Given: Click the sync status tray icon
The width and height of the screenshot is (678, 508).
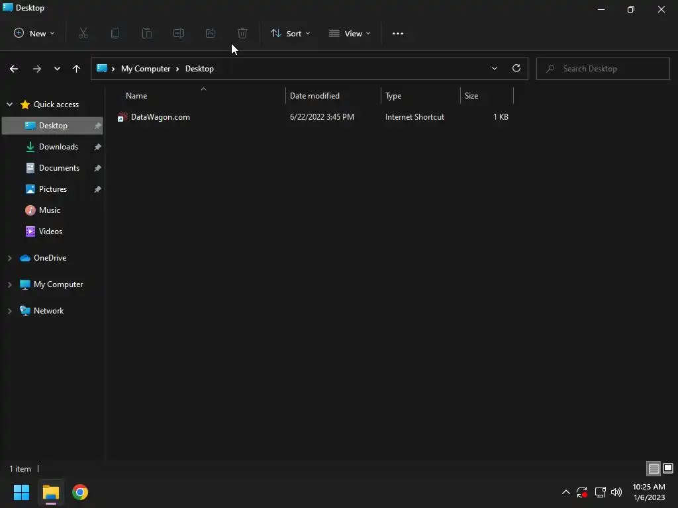Looking at the screenshot, I should [x=582, y=492].
